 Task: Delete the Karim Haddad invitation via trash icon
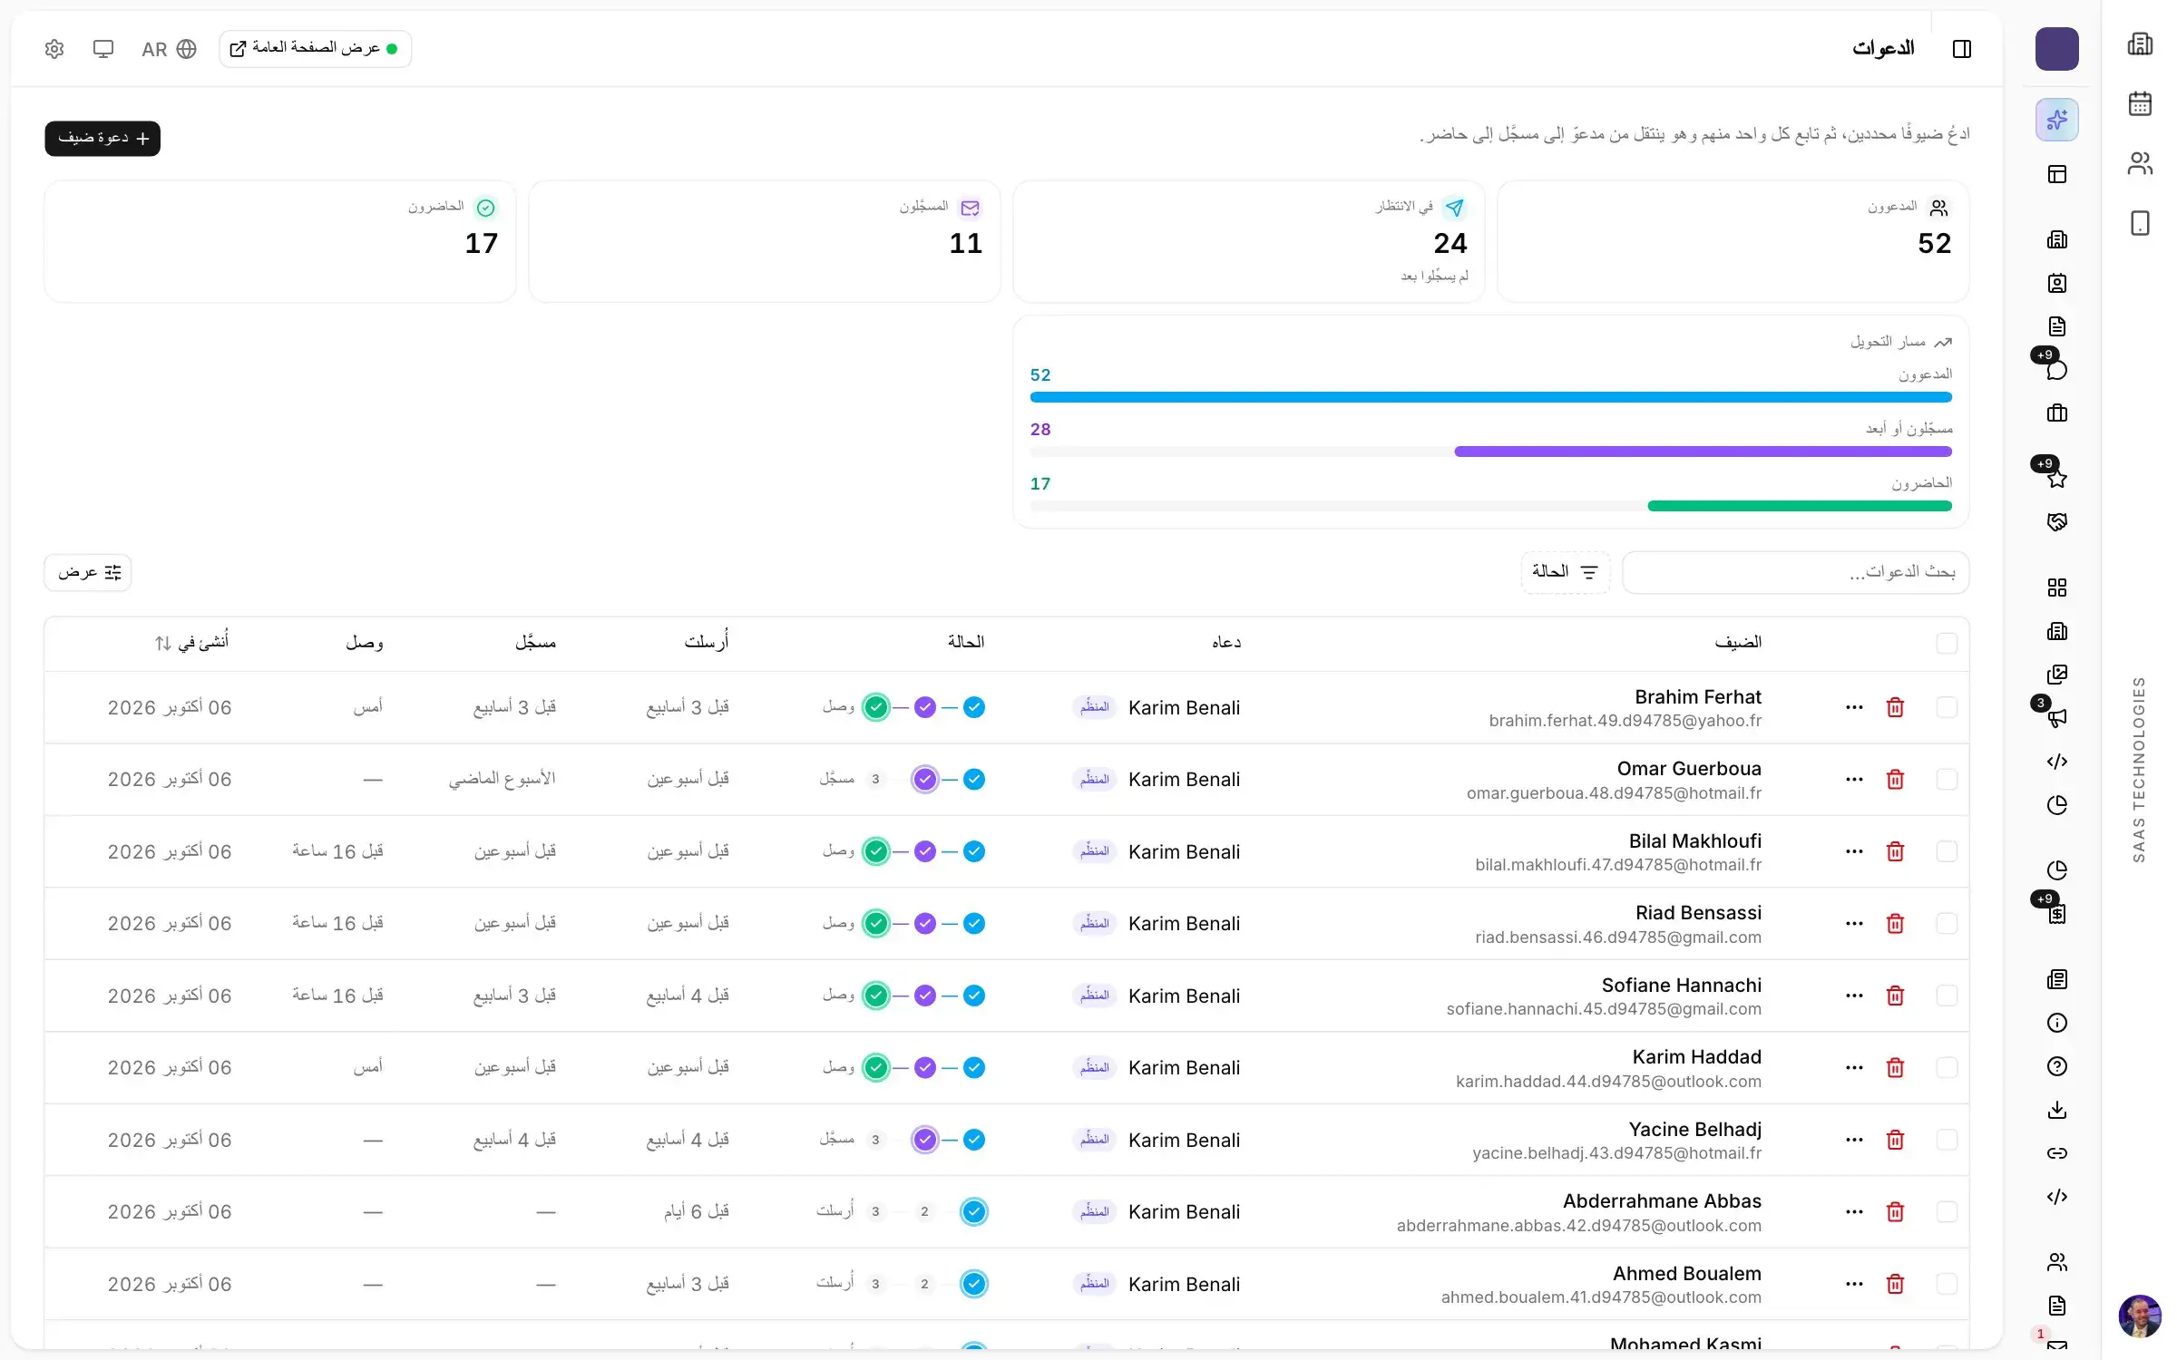(x=1895, y=1068)
